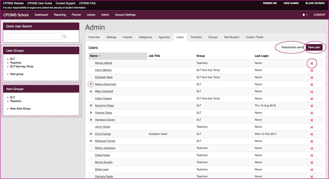
Task: Remove Bernie Kuvalis via red X
Action: coord(312,162)
